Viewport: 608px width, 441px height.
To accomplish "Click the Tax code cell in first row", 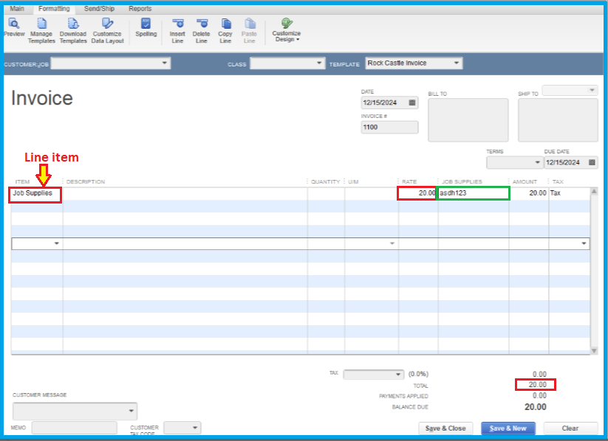I will [569, 193].
